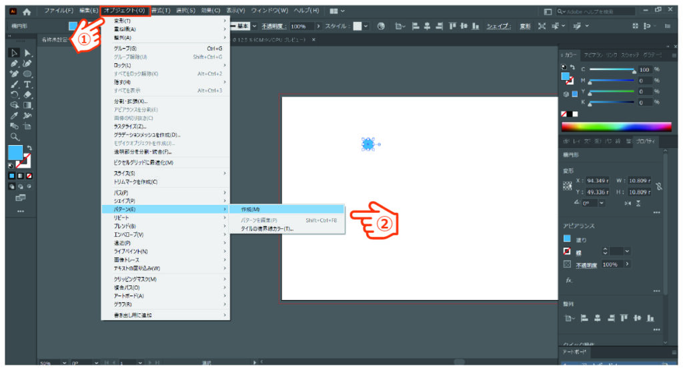Select the Pen tool
The height and width of the screenshot is (388, 683).
click(x=14, y=63)
